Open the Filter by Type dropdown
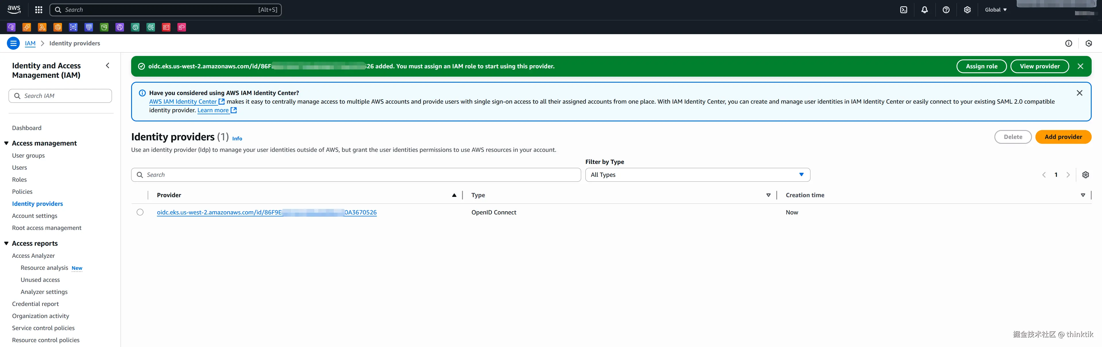The image size is (1102, 347). click(697, 175)
